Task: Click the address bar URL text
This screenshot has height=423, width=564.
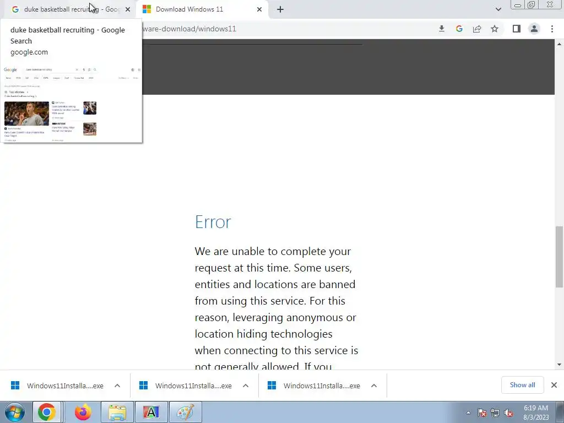Action: click(189, 29)
